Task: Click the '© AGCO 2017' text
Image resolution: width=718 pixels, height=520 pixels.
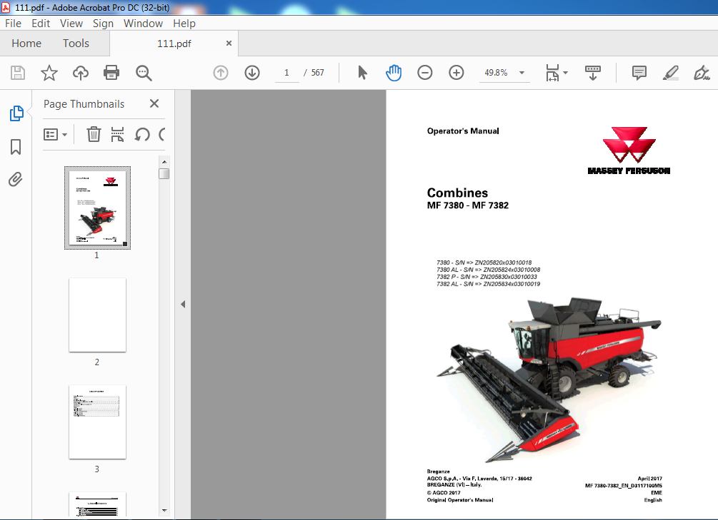Action: point(444,493)
